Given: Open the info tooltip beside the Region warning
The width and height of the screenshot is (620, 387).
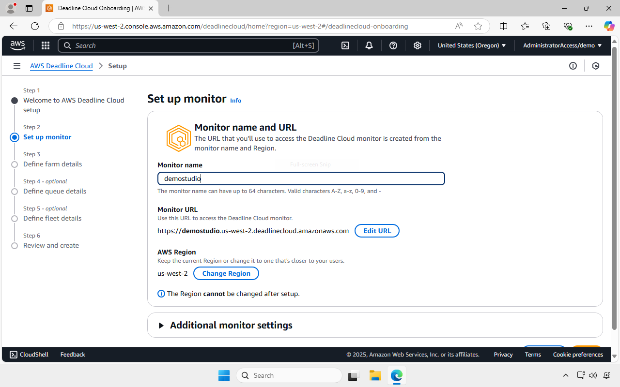Looking at the screenshot, I should 161,294.
